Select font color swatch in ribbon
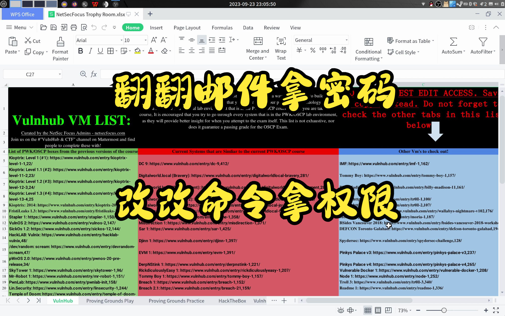 tap(151, 53)
